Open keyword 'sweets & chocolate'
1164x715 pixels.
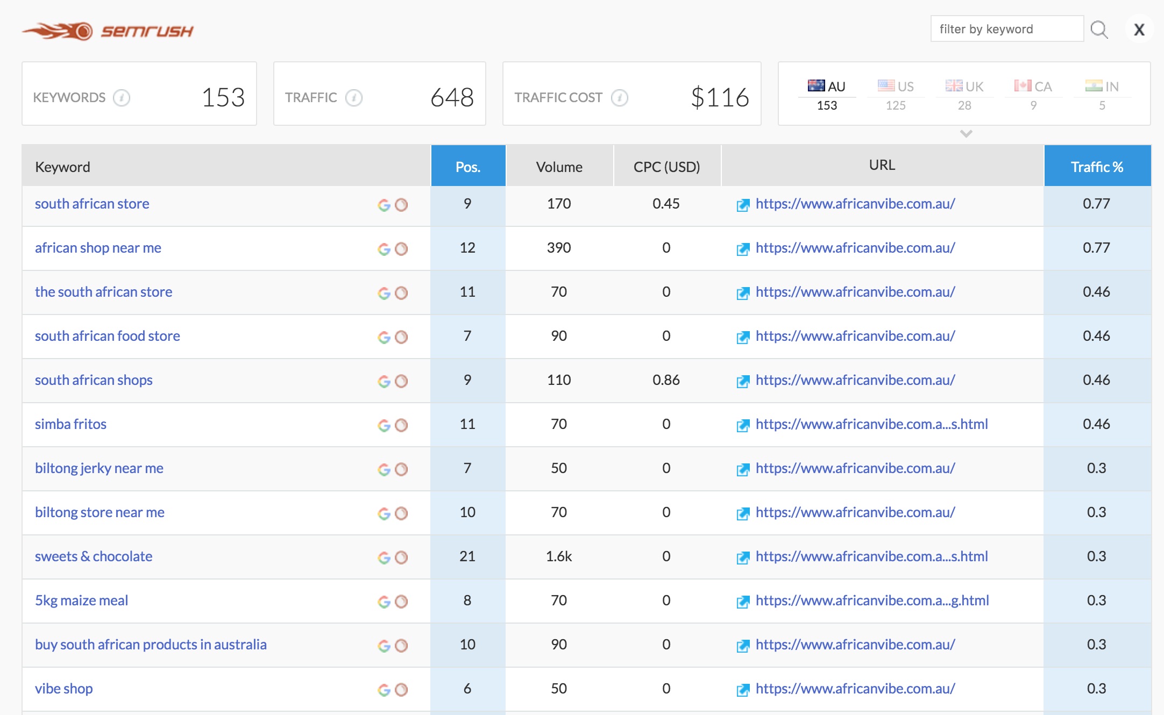(94, 556)
